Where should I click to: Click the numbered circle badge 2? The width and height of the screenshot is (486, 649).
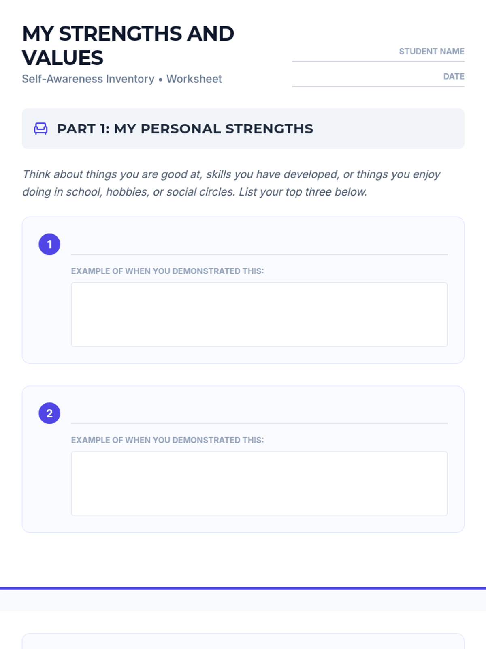coord(49,413)
